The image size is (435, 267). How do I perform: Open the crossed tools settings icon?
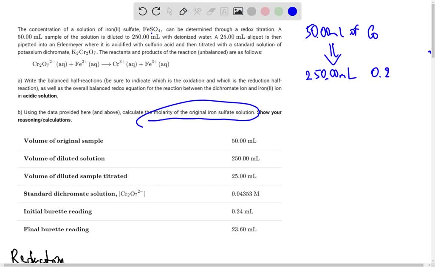coord(197,11)
